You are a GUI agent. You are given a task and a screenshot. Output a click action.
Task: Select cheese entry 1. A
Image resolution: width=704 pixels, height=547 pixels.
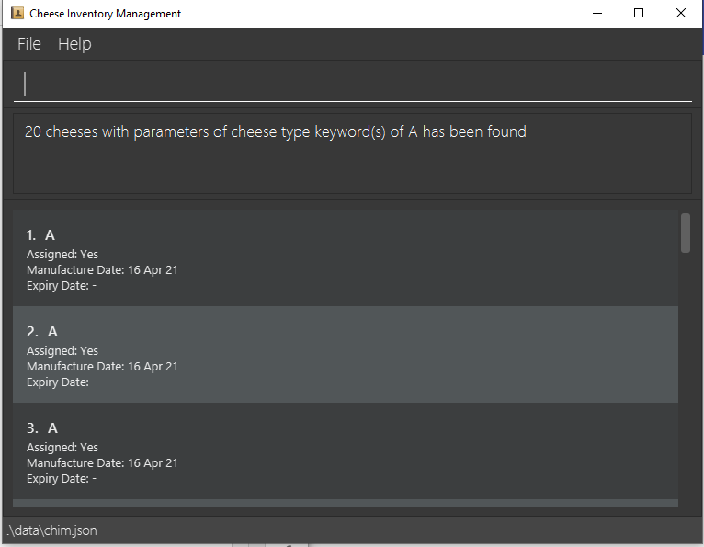346,258
